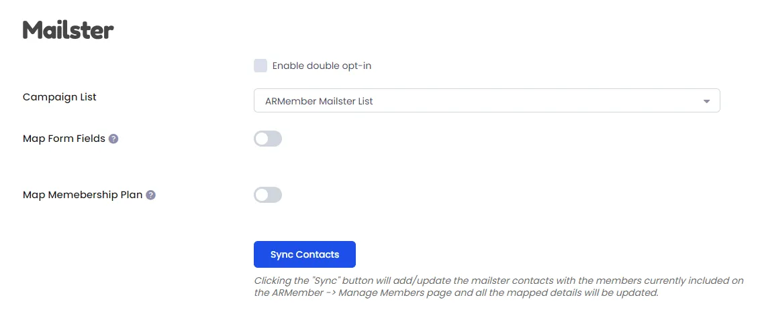Click the white knob of Memebership Plan switch
762x322 pixels.
click(263, 195)
